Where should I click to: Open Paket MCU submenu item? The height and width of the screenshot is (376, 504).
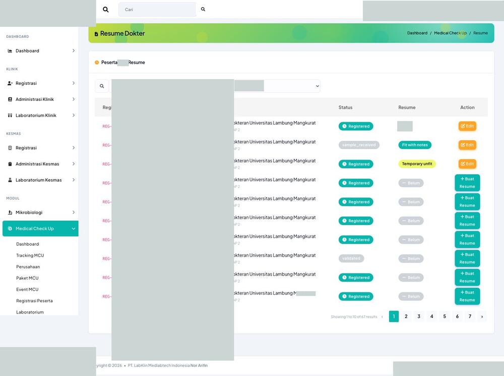click(27, 278)
